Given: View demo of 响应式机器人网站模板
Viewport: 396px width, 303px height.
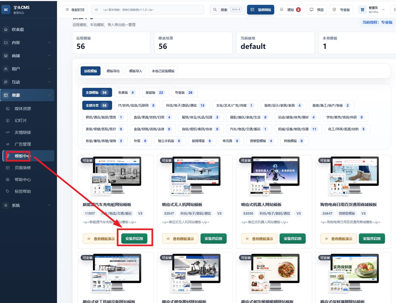Looking at the screenshot, I should click(259, 239).
